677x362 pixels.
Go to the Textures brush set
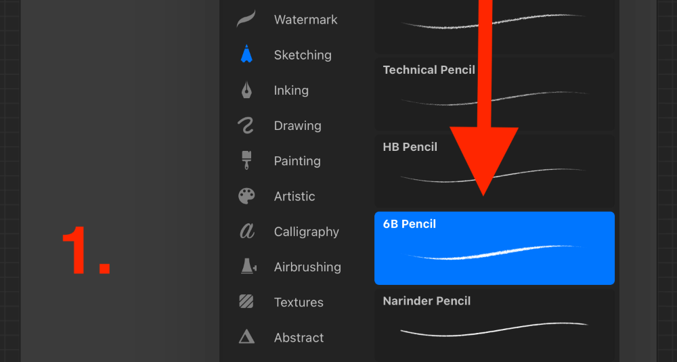click(299, 302)
